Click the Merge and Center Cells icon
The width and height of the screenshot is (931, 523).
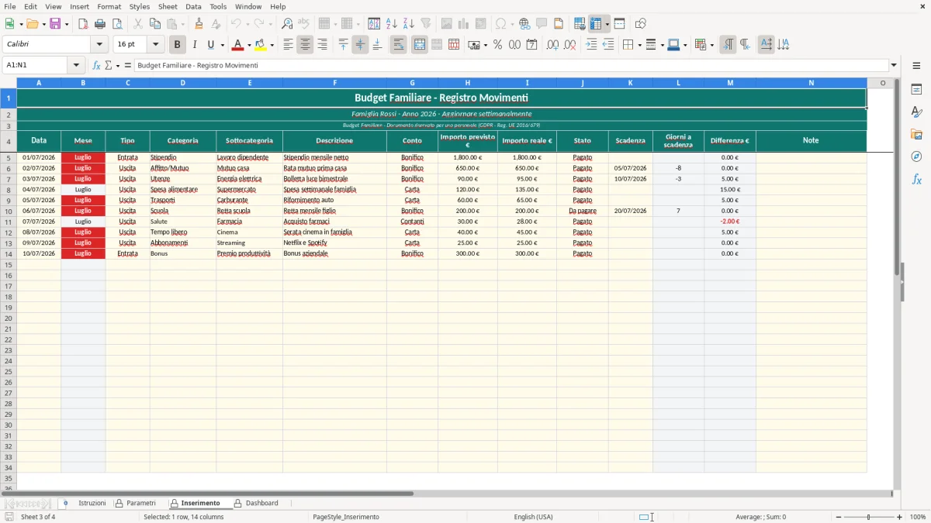pos(420,45)
